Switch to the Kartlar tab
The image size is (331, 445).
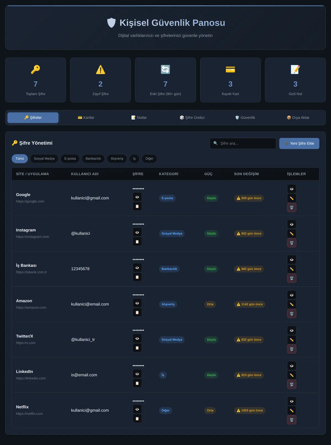[86, 118]
